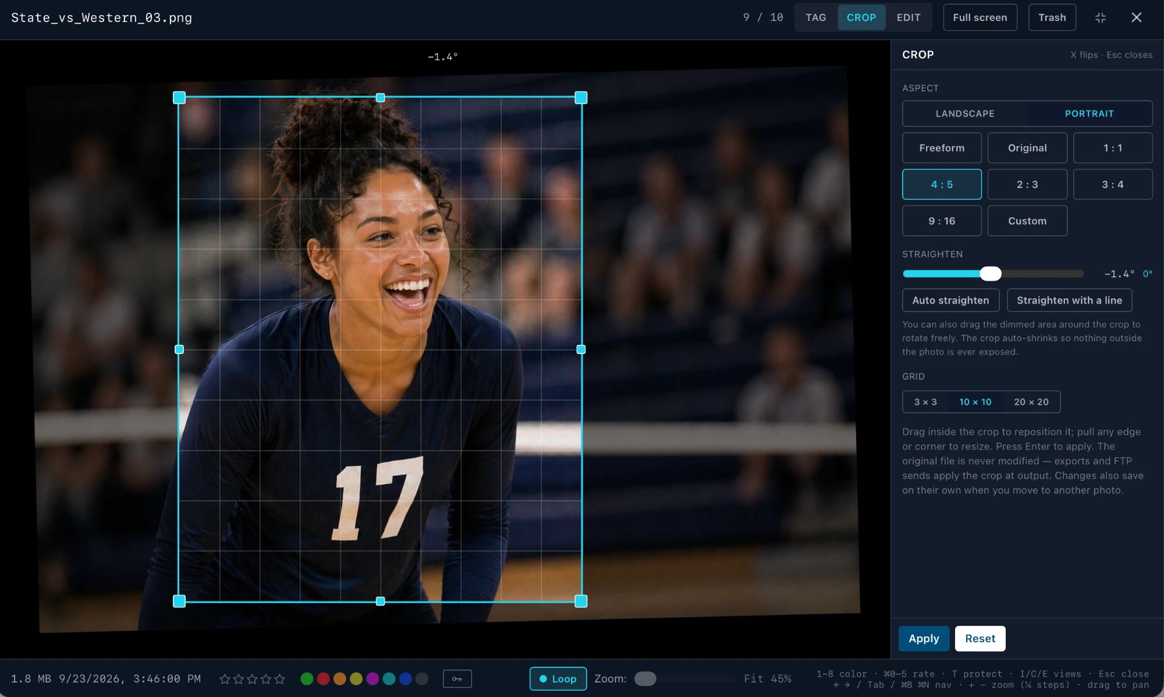Viewport: 1164px width, 697px height.
Task: Open Custom aspect ratio option
Action: click(x=1027, y=221)
